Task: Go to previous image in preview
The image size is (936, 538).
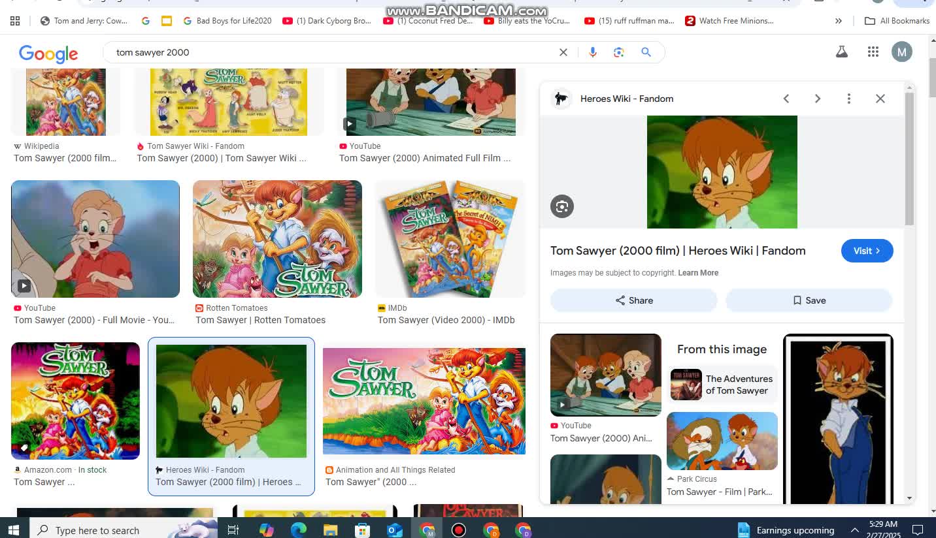Action: [786, 99]
